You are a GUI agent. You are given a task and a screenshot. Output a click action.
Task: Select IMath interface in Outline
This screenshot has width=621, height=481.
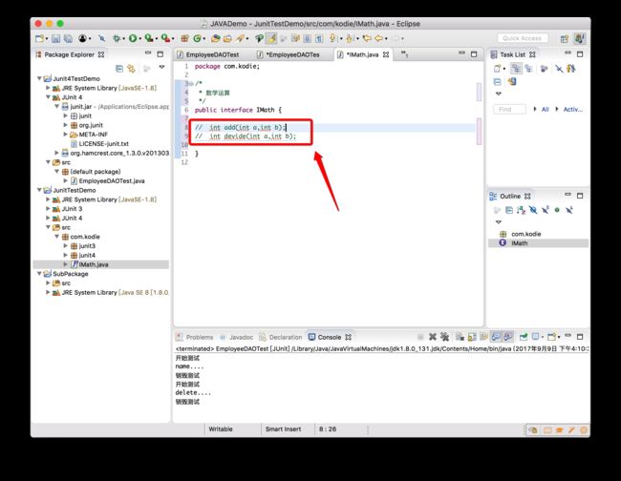coord(519,242)
